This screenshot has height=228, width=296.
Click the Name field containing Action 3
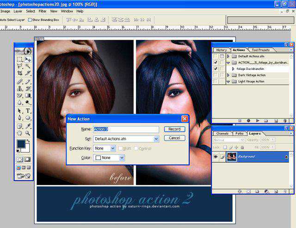click(126, 129)
